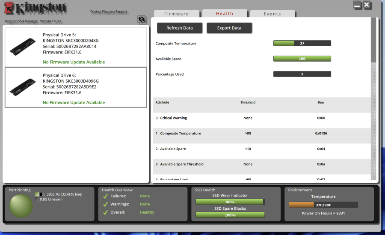Screen dimensions: 385x235
Task: Click the Refresh Data button
Action: coord(180,28)
